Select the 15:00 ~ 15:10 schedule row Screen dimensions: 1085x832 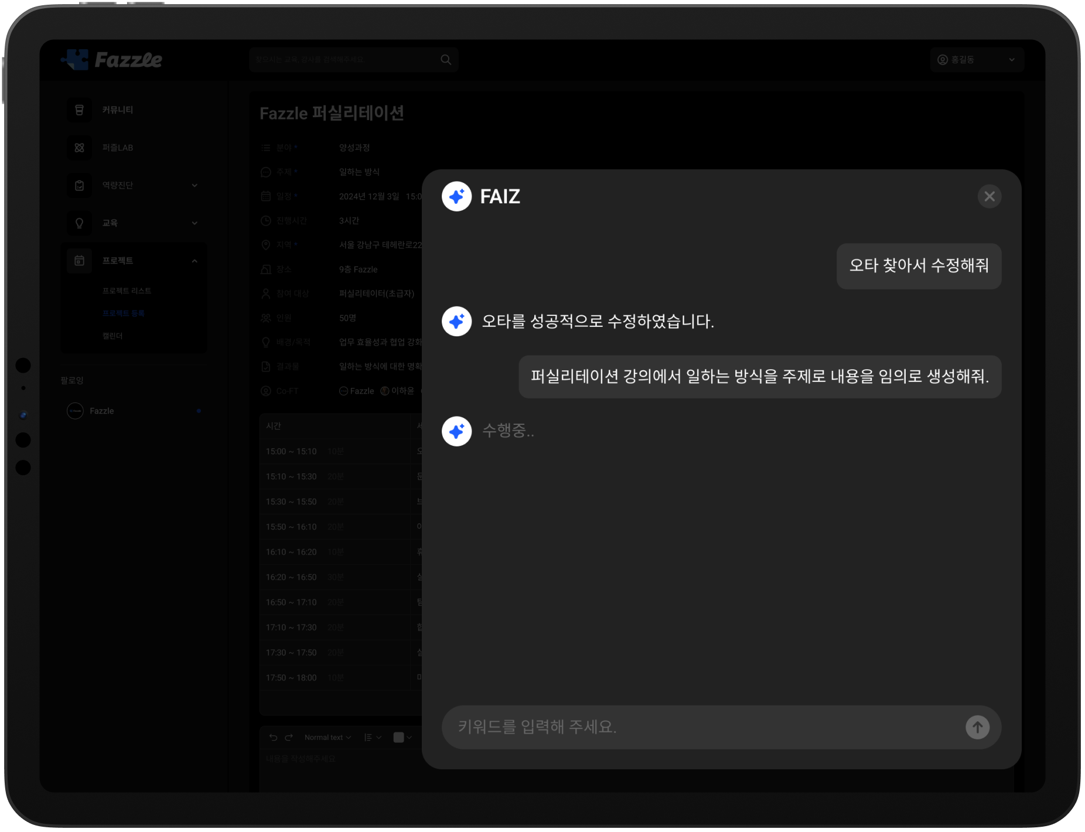340,452
